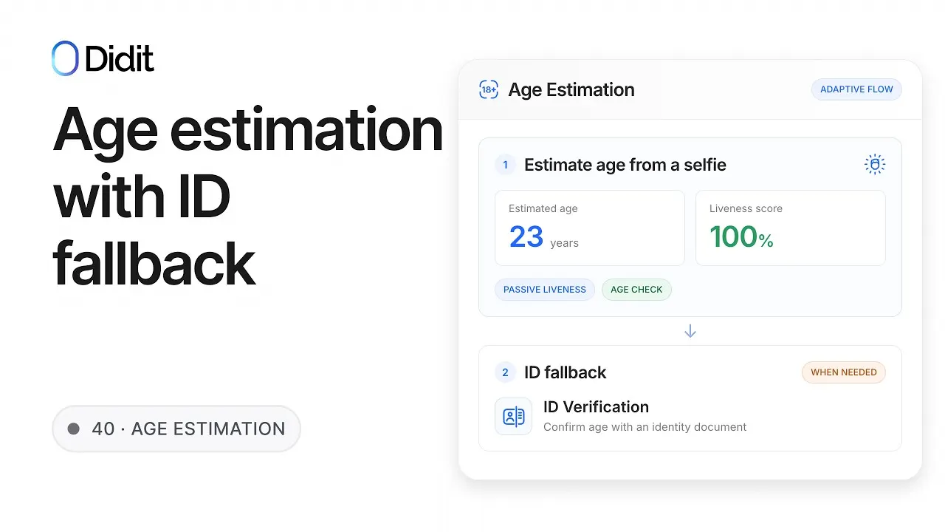Click the liveness face-scan icon
945x532 pixels.
875,165
